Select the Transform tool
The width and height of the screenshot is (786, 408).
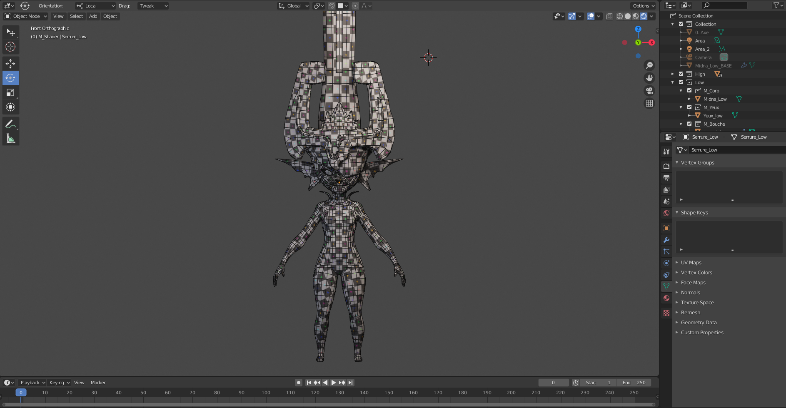[10, 107]
